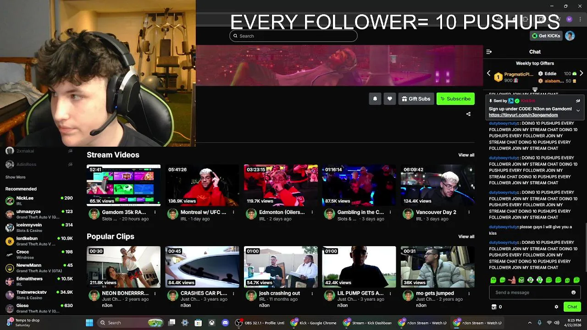Screen dimensions: 587x330
Task: Send message with Chat button
Action: pyautogui.click(x=572, y=307)
